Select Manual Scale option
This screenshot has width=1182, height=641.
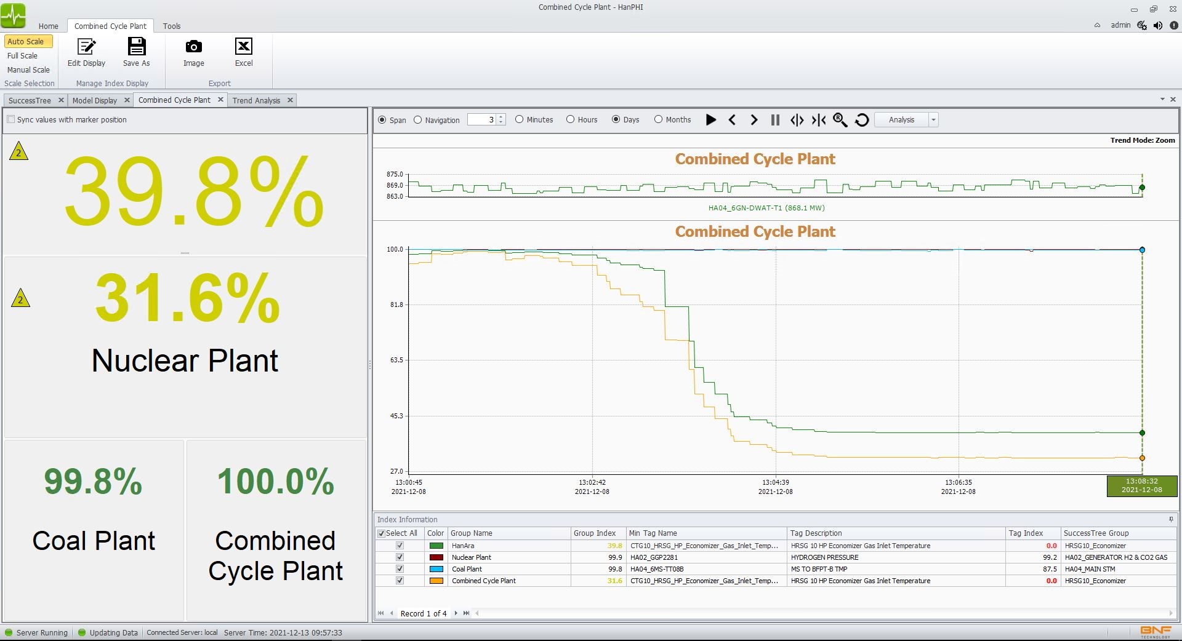pyautogui.click(x=28, y=70)
